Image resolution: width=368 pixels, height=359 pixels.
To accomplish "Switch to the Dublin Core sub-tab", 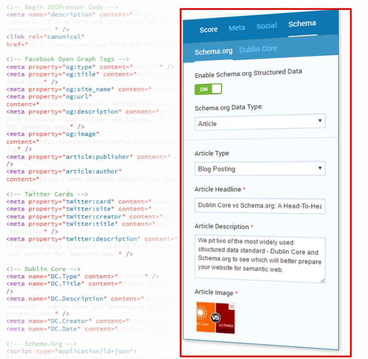I will pyautogui.click(x=258, y=49).
